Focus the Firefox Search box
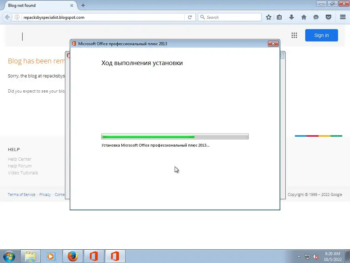Image resolution: width=350 pixels, height=263 pixels. [229, 17]
